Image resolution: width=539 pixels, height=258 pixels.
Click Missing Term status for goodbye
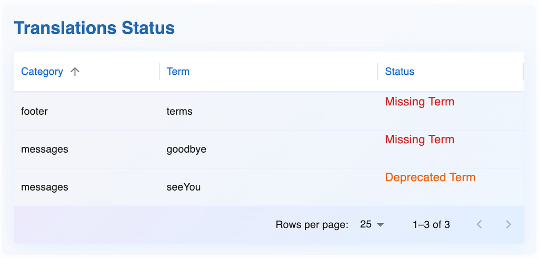click(420, 140)
